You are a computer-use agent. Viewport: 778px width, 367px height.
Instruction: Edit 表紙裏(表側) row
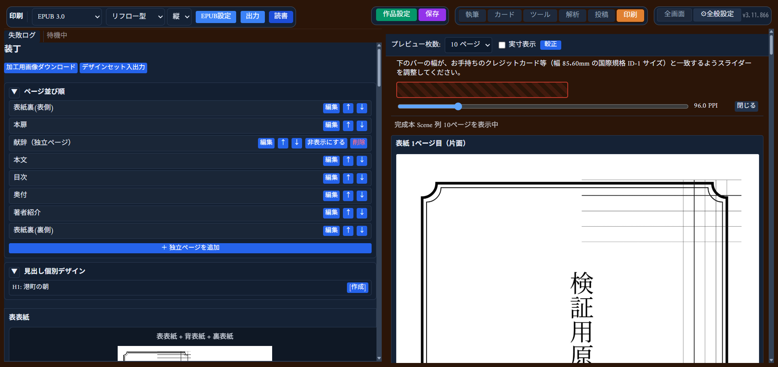[x=332, y=108]
